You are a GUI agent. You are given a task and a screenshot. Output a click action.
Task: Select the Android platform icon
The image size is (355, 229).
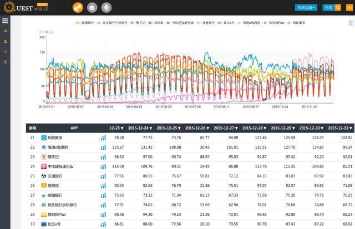point(106,8)
